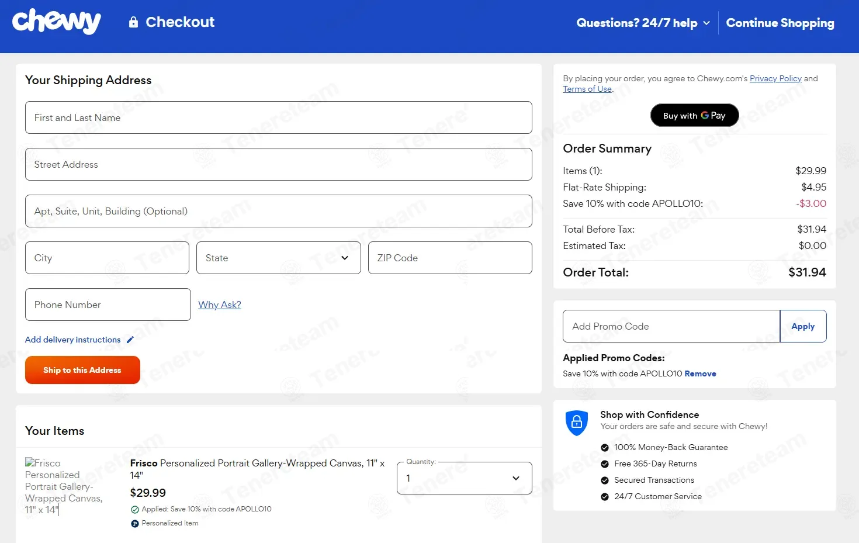The height and width of the screenshot is (543, 859).
Task: Click the Order Total $31.94 amount
Action: (807, 272)
